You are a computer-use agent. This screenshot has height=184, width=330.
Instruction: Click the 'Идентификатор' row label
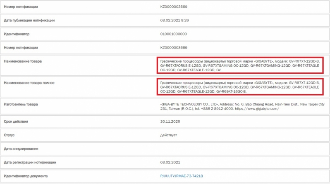(17, 34)
